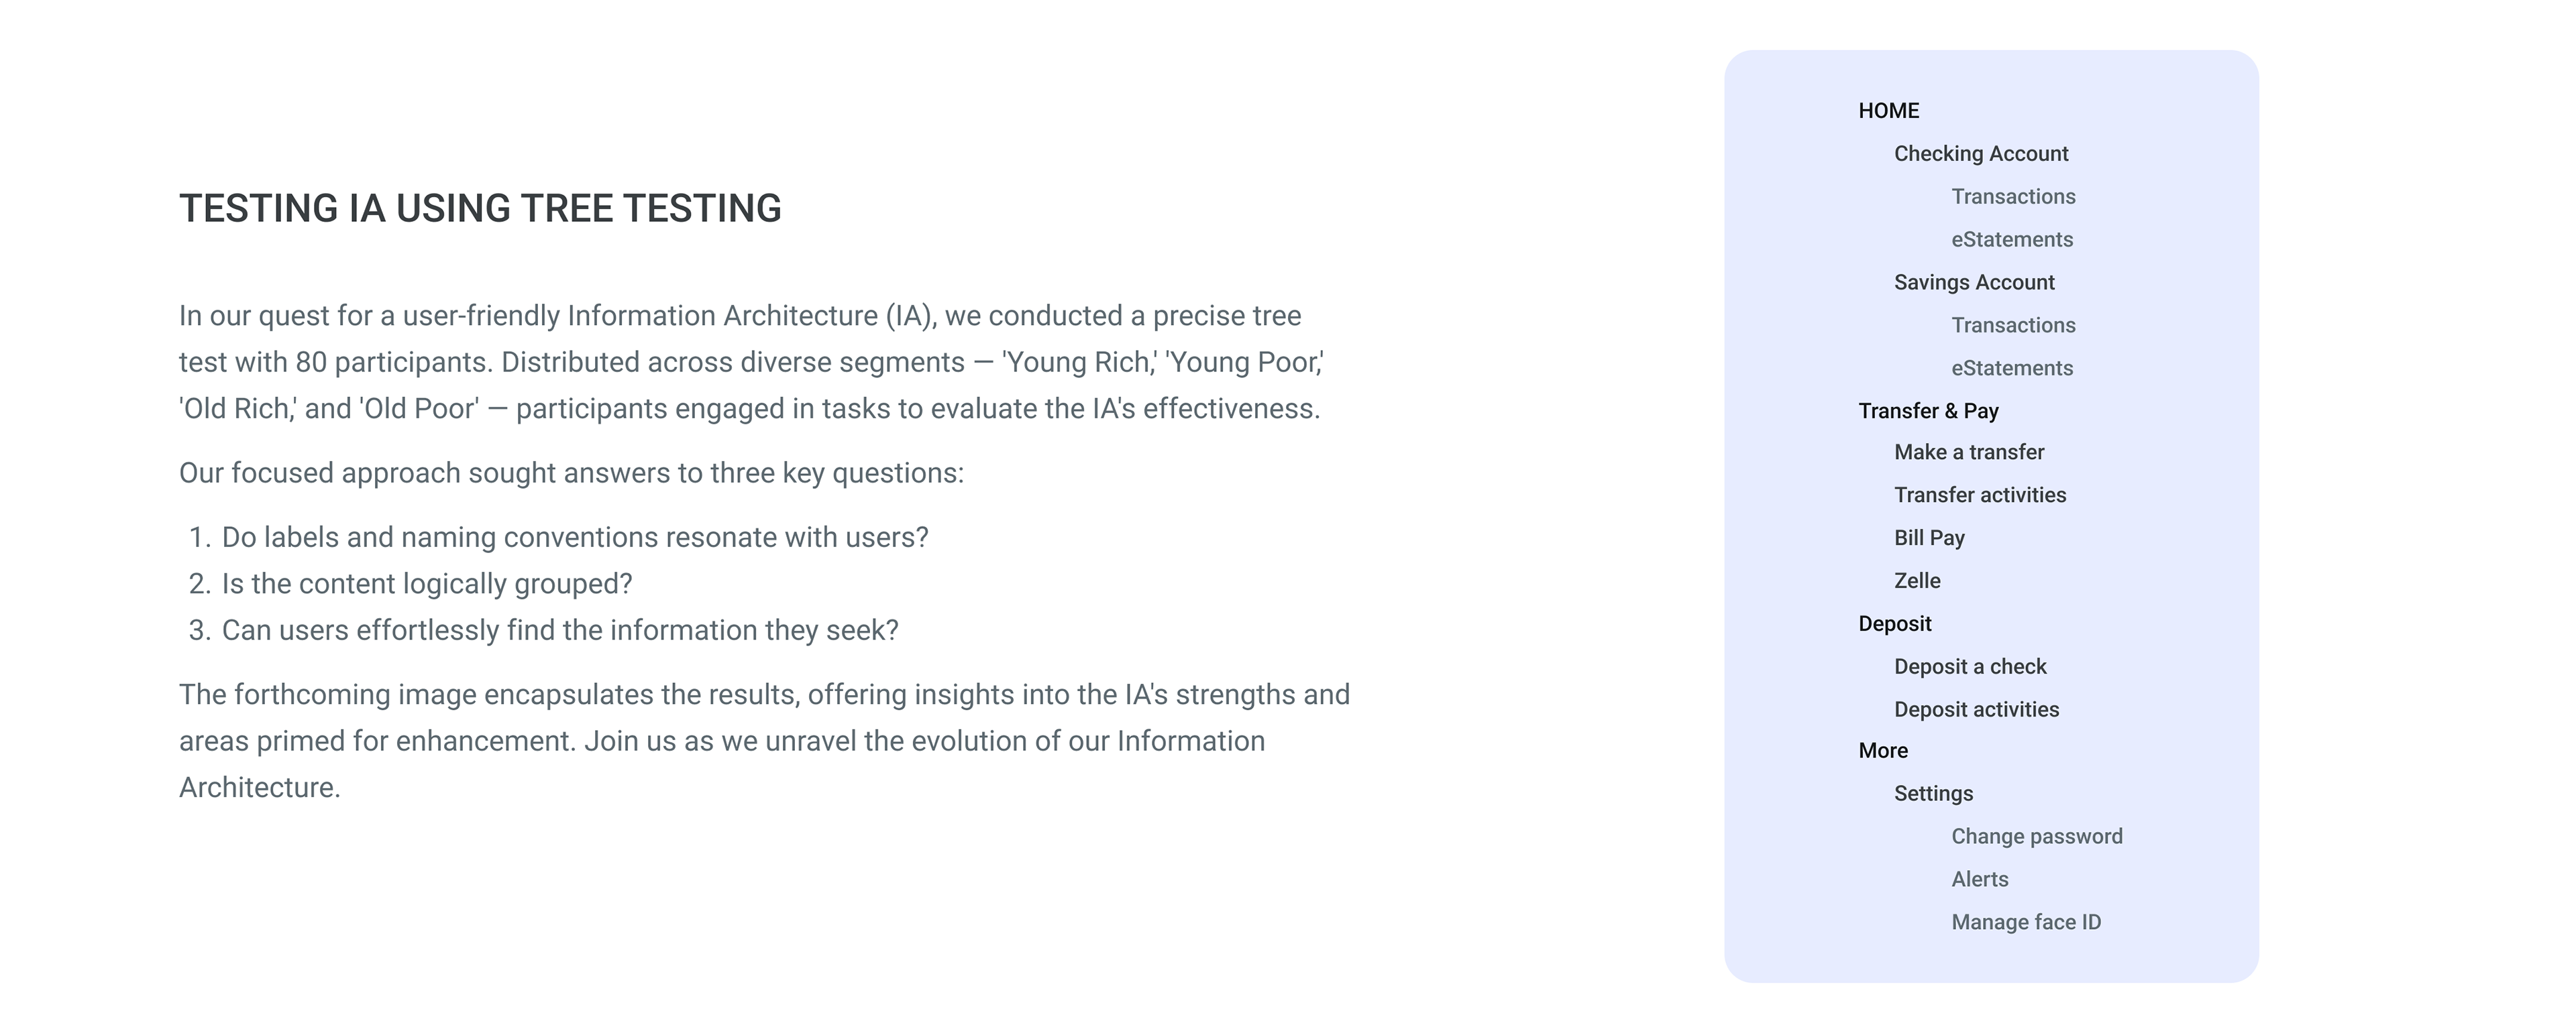Select Savings Account in the tree
Screen dimensions: 2576x1033
1973,283
